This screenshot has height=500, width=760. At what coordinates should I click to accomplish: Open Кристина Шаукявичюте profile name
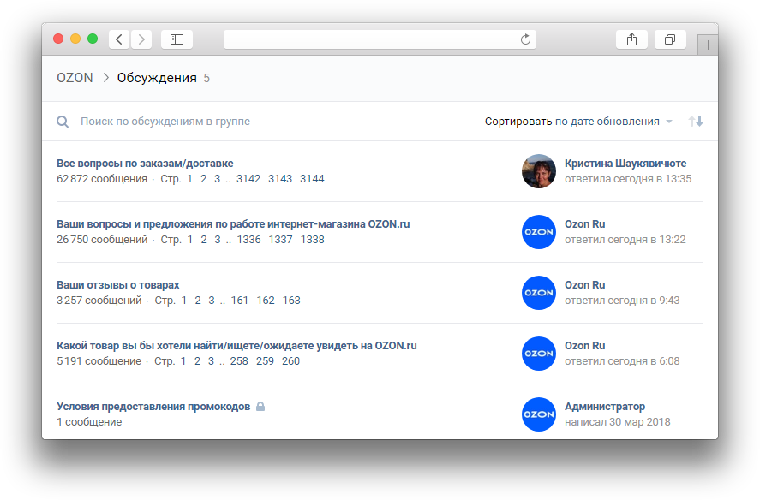tap(625, 164)
